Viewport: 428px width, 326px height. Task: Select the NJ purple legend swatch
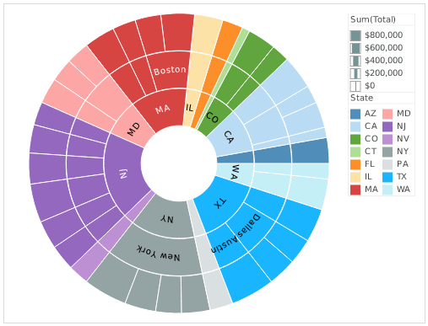pos(387,126)
